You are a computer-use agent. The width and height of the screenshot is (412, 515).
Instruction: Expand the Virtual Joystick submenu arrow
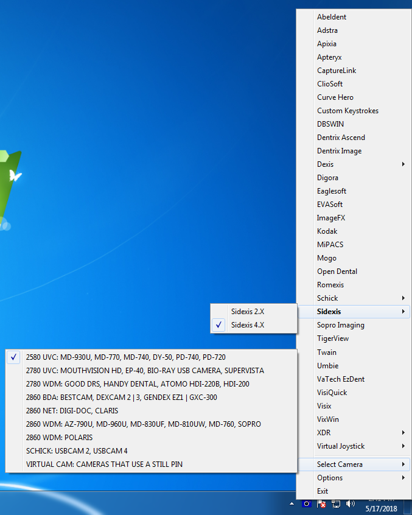point(403,446)
